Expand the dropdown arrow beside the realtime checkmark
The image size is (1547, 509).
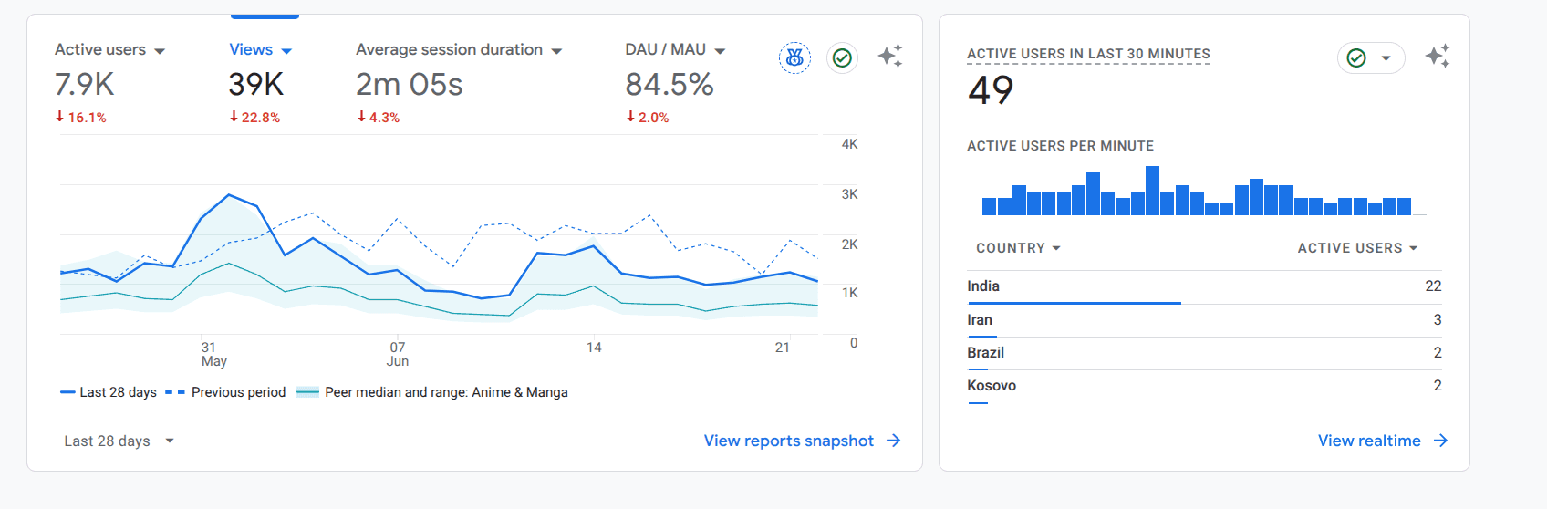click(x=1386, y=57)
